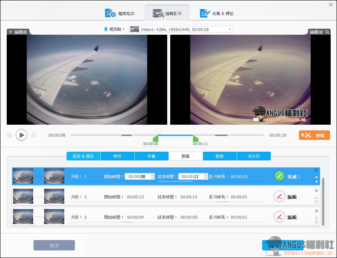Screen dimensions: 337x258
Task: Click the previous frame grid icon left of play
Action: pos(9,135)
